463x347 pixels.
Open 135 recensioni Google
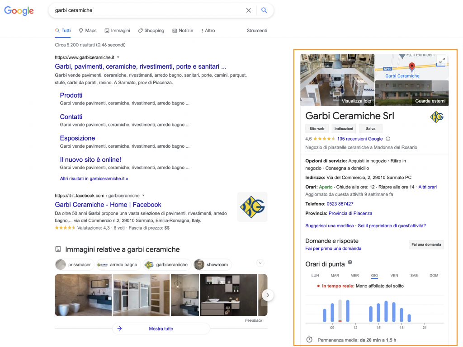click(x=359, y=139)
